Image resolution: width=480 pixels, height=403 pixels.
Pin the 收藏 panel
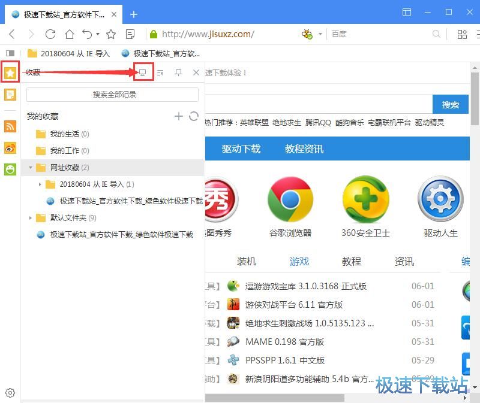[178, 72]
